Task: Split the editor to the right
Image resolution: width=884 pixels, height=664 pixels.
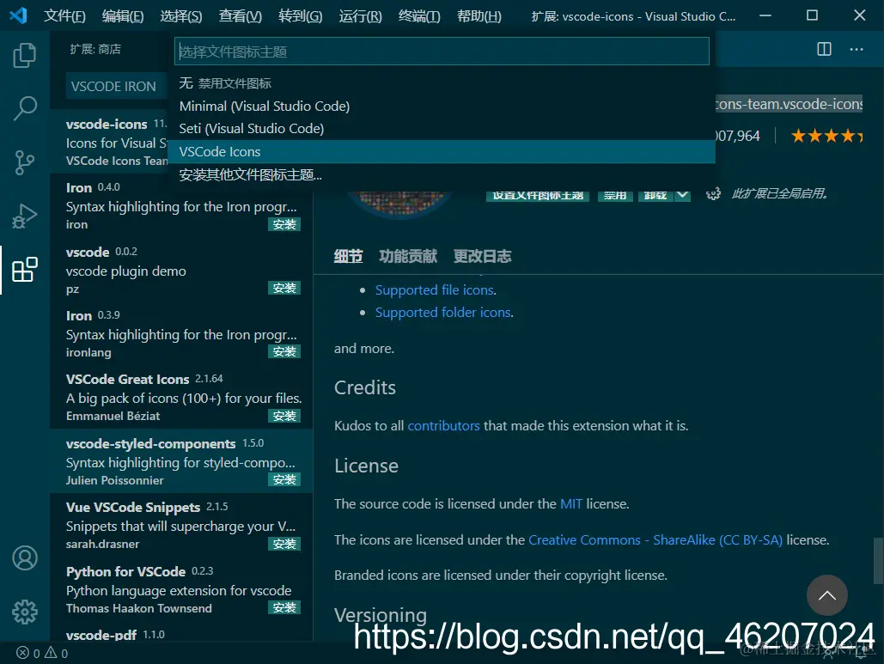Action: coord(824,49)
